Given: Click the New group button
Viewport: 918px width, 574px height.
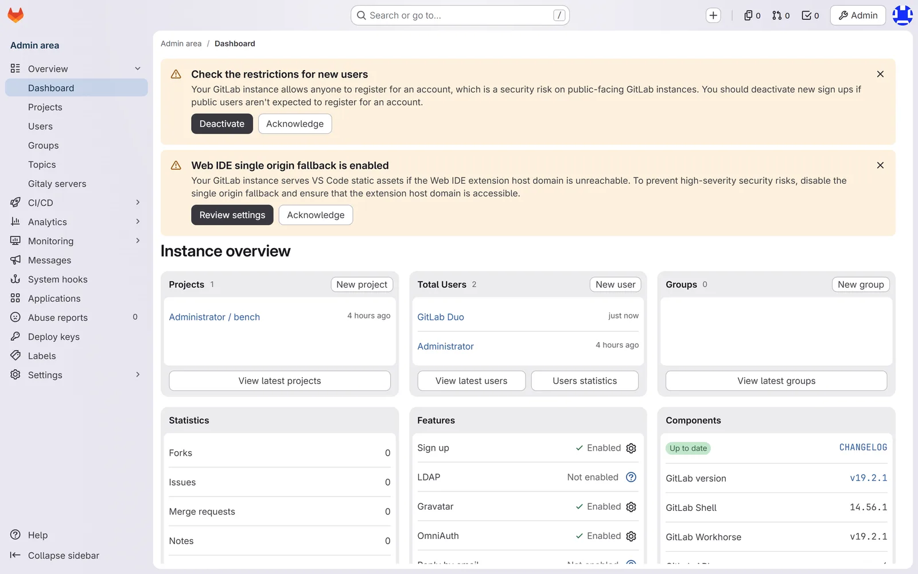Looking at the screenshot, I should pyautogui.click(x=861, y=285).
